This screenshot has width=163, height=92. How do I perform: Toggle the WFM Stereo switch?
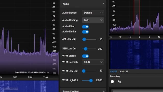pyautogui.click(x=85, y=56)
